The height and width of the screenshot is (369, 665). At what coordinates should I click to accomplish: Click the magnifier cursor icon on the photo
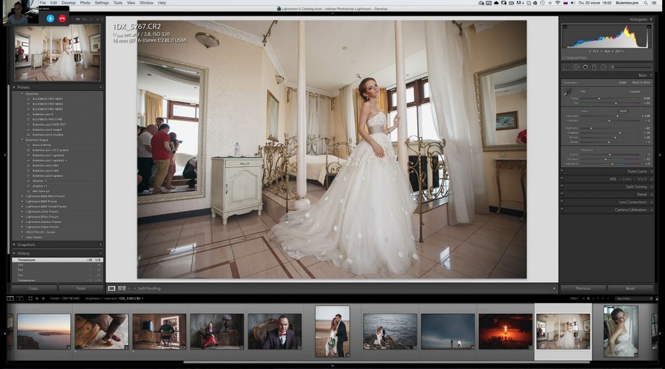click(359, 76)
